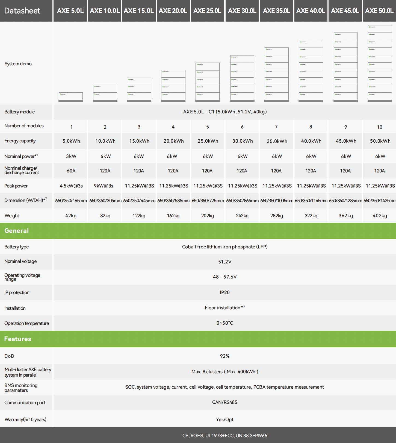Select the AXE 35.0L column header
396x443 pixels.
[x=277, y=11]
